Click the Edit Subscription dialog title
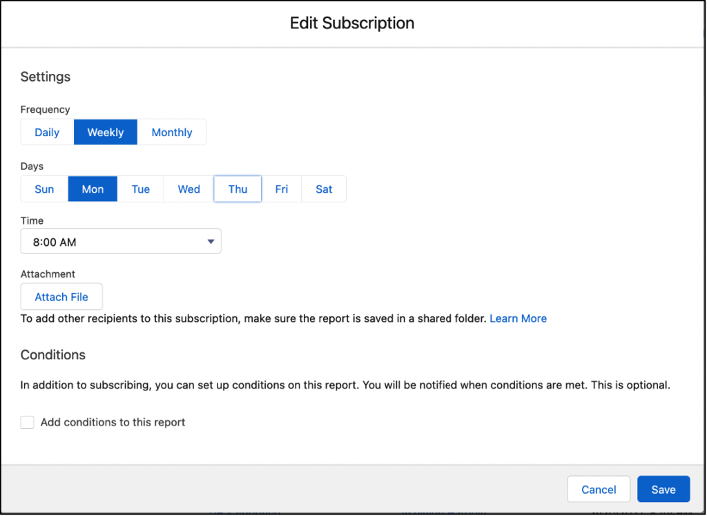The width and height of the screenshot is (707, 516). pos(352,23)
